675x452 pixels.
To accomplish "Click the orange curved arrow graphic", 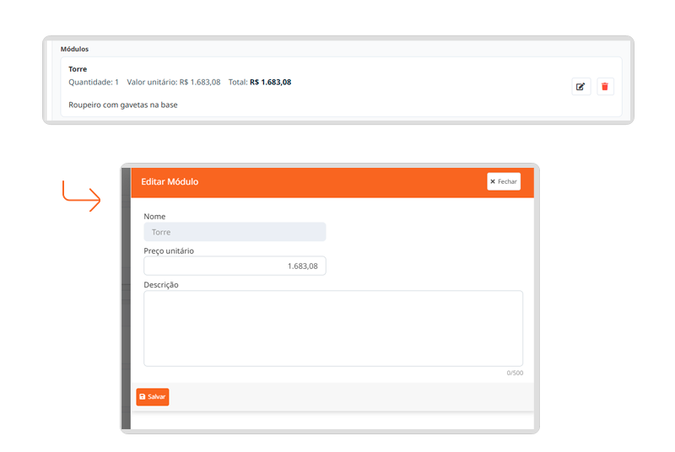I will [x=81, y=196].
